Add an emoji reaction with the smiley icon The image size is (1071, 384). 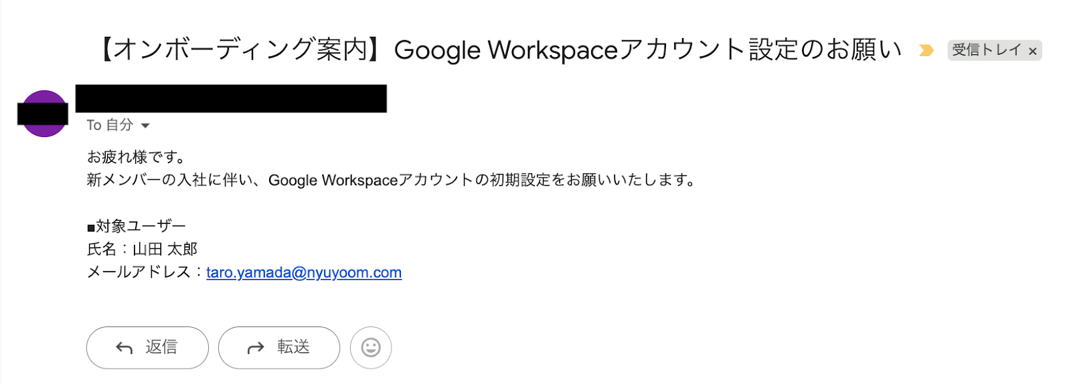coord(371,347)
